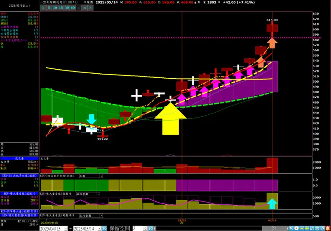The height and width of the screenshot is (231, 331).
Task: Click the arrow cursor tool icon
Action: pyautogui.click(x=291, y=228)
